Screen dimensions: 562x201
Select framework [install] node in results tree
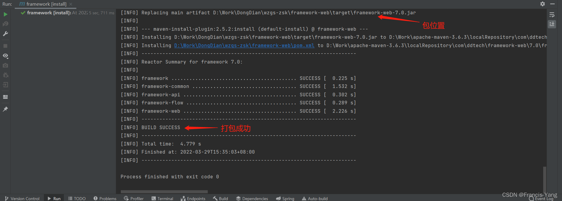67,13
